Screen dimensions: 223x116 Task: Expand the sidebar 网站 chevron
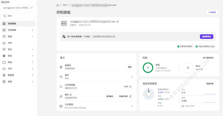pos(33,62)
